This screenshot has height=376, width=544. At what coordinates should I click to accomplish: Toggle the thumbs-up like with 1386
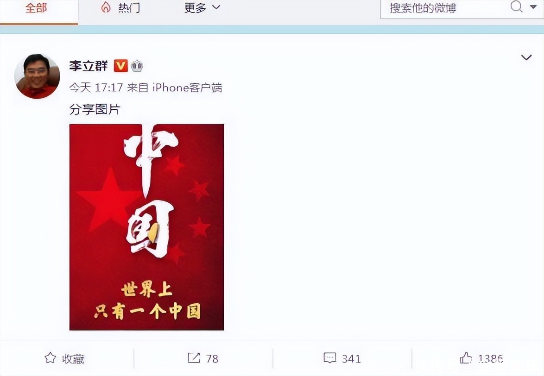pyautogui.click(x=466, y=357)
